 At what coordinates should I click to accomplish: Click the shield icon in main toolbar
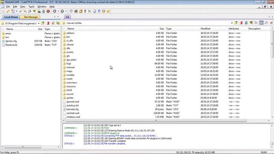point(108,11)
